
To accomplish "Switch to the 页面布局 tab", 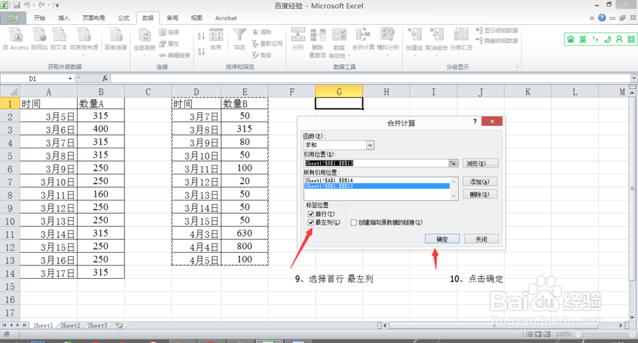I will coord(94,18).
